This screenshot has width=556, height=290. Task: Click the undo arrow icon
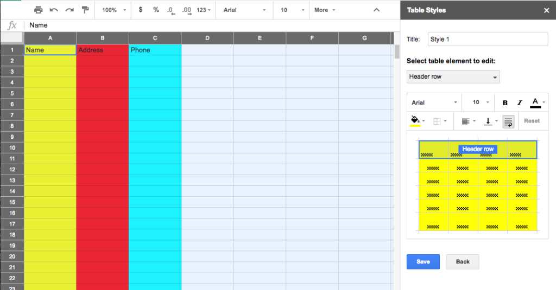[x=54, y=10]
